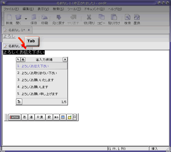Toggle the 連 conversion mode button
This screenshot has height=152, width=171.
[x=31, y=117]
